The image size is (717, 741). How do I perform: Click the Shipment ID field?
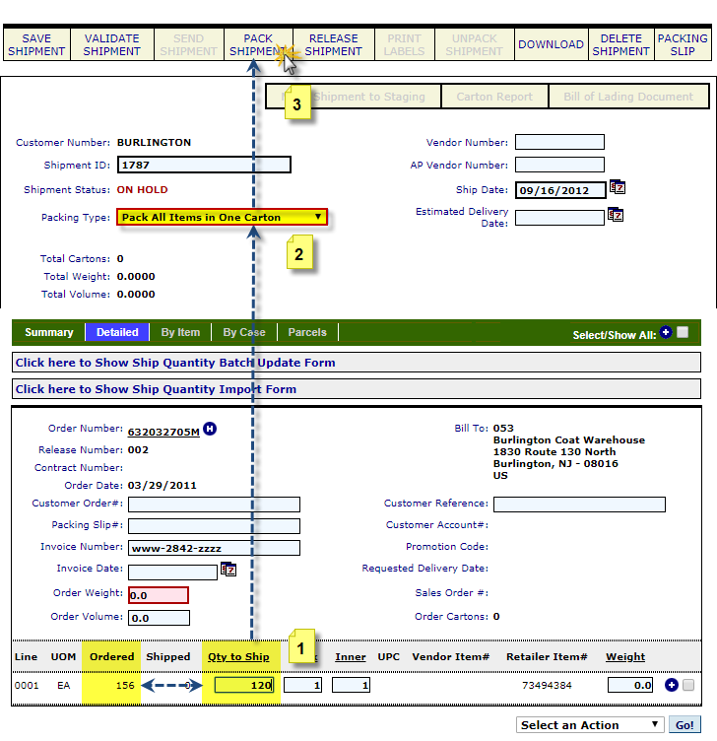click(x=204, y=165)
